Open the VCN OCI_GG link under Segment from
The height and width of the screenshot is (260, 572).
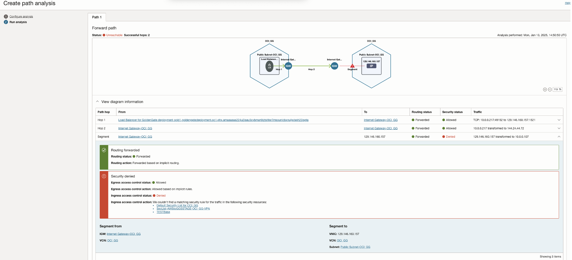point(113,241)
